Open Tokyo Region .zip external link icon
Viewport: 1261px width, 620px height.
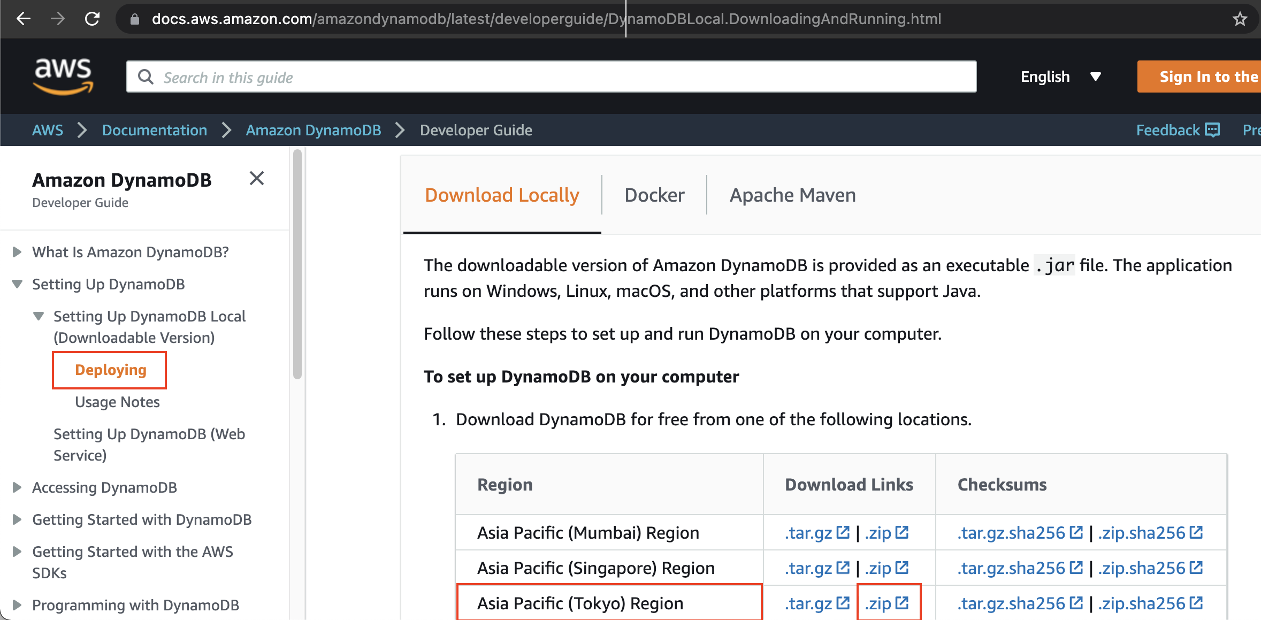[x=902, y=603]
